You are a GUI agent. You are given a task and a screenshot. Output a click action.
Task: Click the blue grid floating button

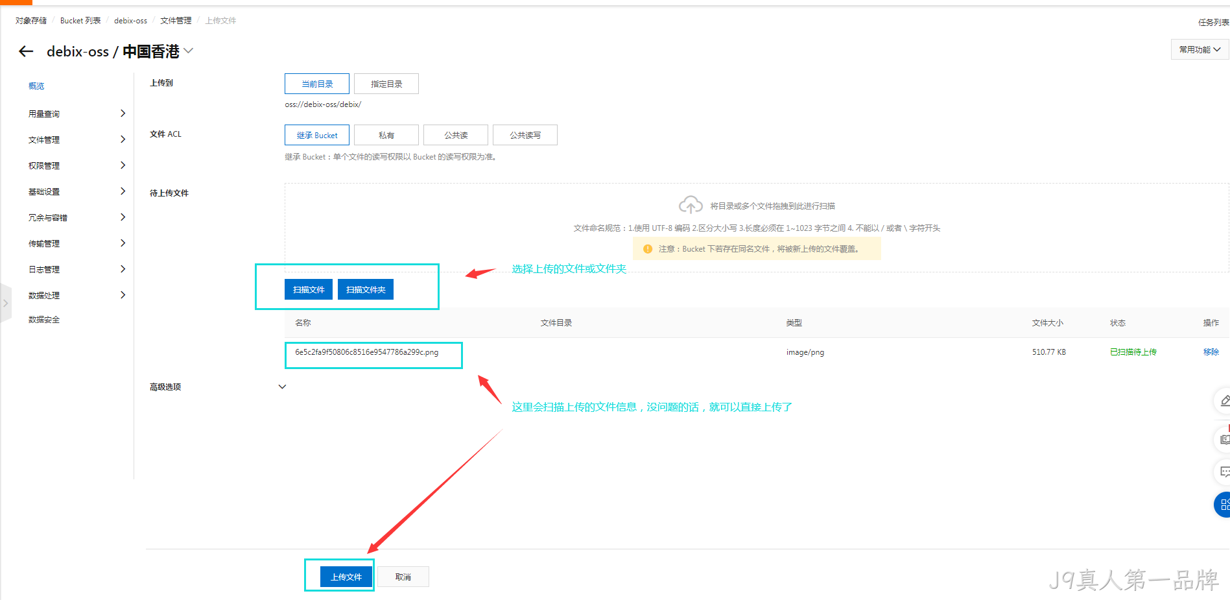1223,505
